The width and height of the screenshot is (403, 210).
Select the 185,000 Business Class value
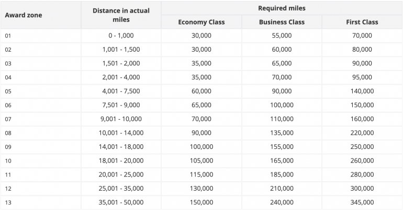tap(282, 174)
